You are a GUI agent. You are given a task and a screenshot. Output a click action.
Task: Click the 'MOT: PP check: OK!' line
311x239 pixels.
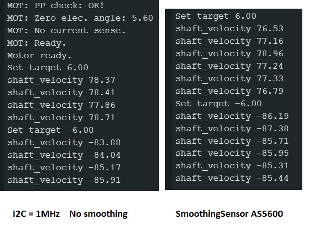coord(55,6)
